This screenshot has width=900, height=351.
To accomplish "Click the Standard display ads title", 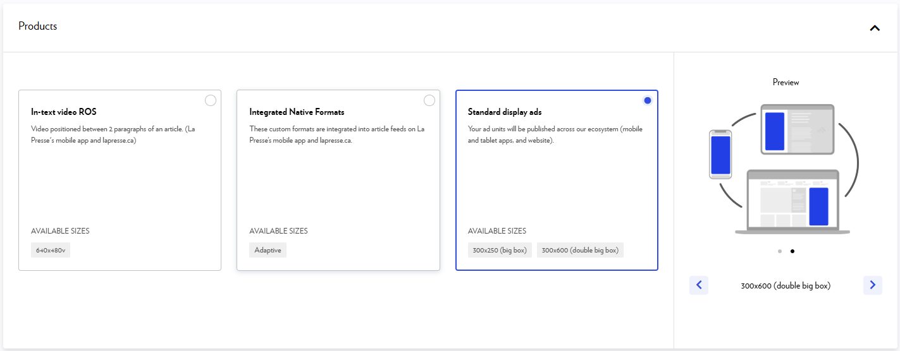I will pyautogui.click(x=505, y=112).
